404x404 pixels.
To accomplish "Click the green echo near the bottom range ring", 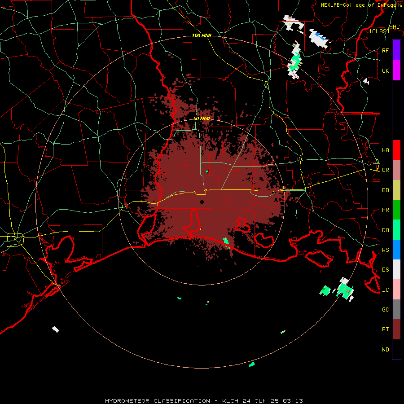I will [x=252, y=364].
